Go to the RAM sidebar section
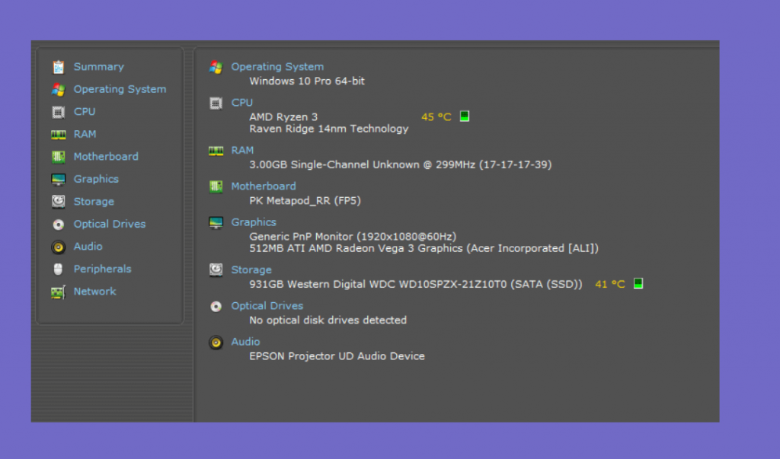780x459 pixels. (85, 134)
